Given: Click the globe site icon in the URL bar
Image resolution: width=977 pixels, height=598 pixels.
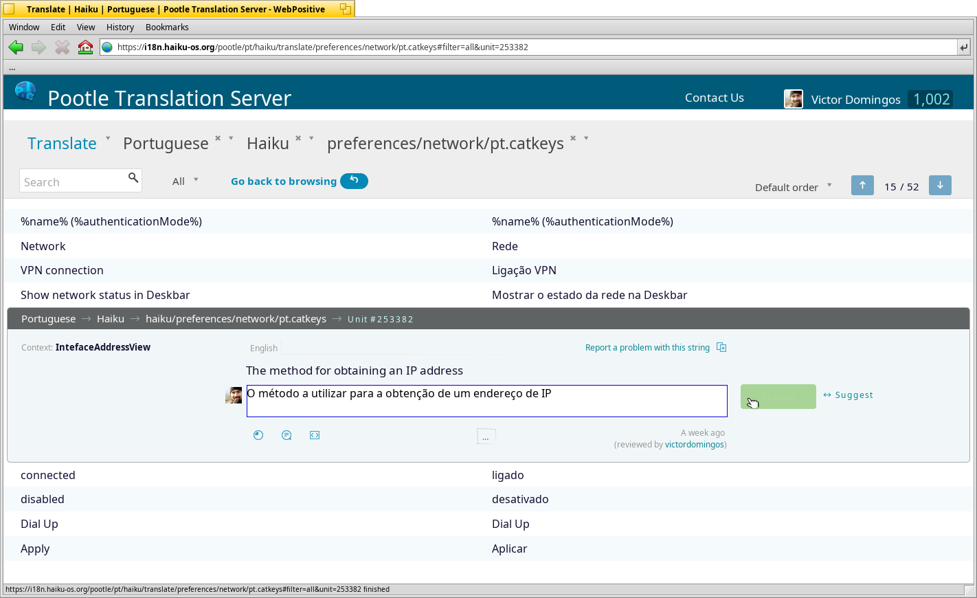Looking at the screenshot, I should click(107, 47).
